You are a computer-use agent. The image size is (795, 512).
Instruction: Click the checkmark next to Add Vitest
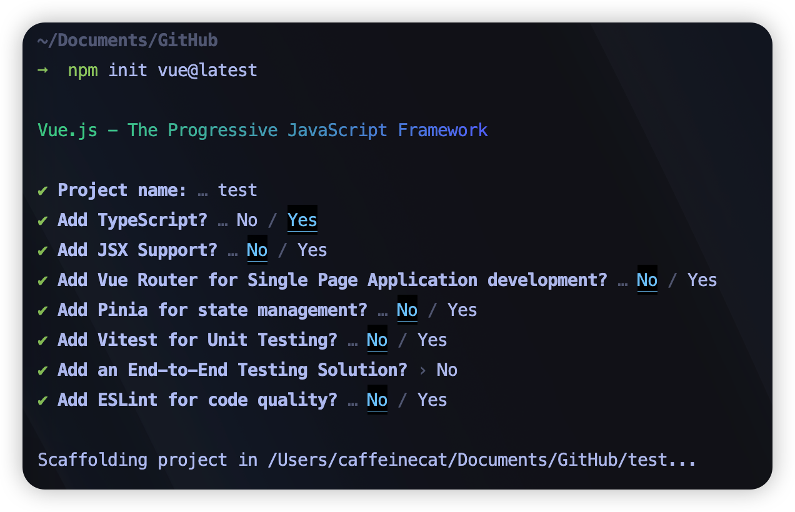tap(42, 340)
